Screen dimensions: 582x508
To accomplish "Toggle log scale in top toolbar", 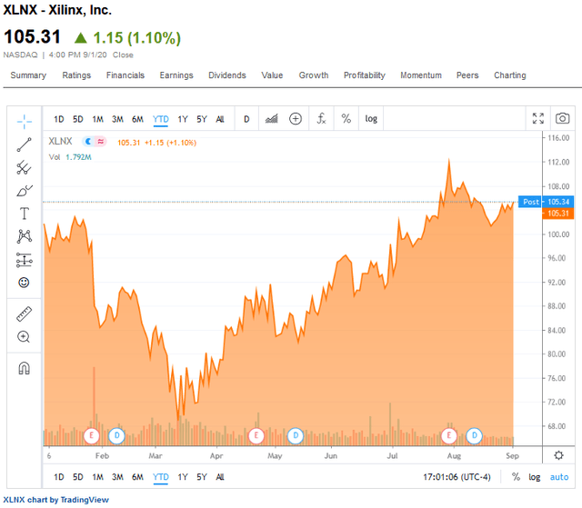I will click(371, 118).
